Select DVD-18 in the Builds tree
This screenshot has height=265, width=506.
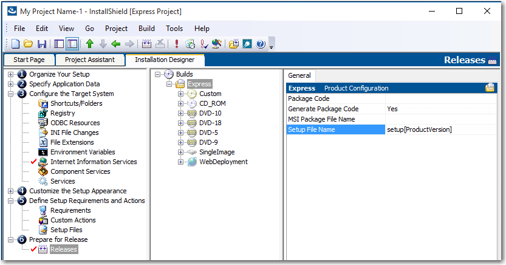[210, 123]
